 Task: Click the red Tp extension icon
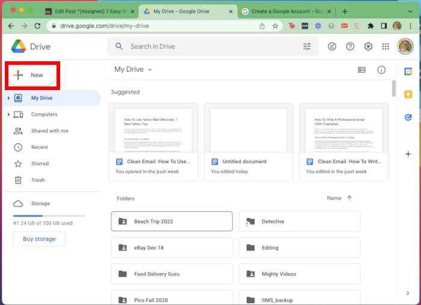click(292, 26)
